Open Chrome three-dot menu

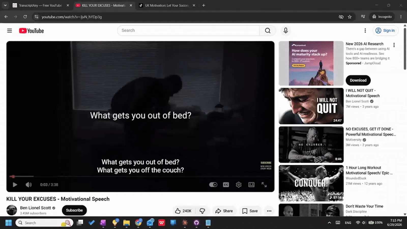[401, 17]
